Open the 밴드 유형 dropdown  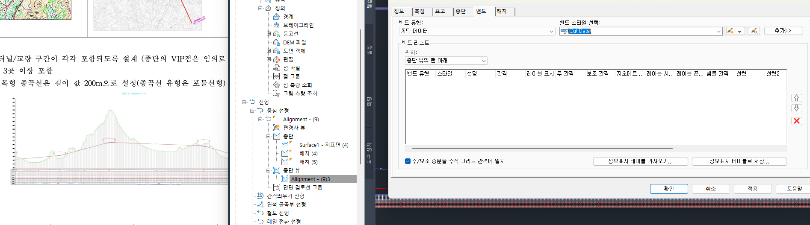pyautogui.click(x=476, y=31)
